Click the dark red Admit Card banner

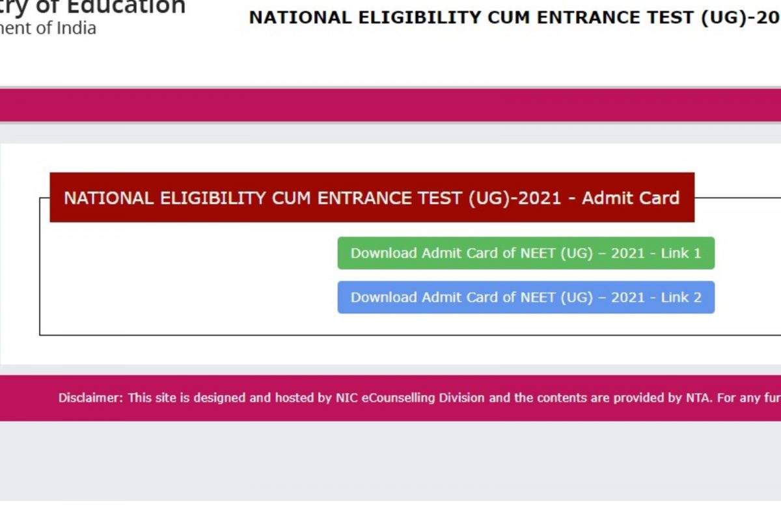(x=372, y=198)
